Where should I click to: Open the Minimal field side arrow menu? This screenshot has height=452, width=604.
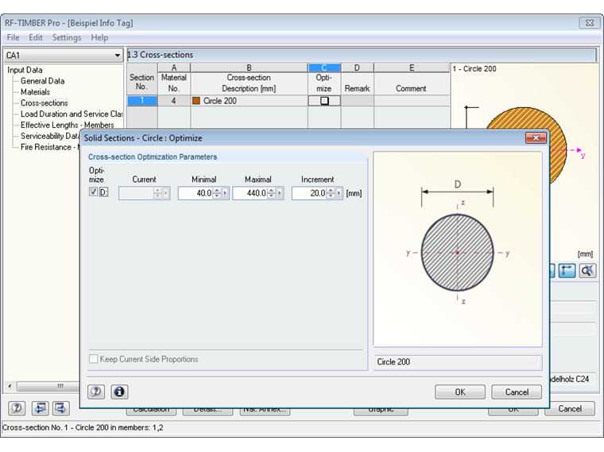coord(225,193)
